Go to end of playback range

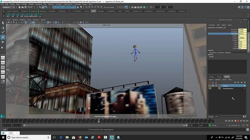(247, 121)
